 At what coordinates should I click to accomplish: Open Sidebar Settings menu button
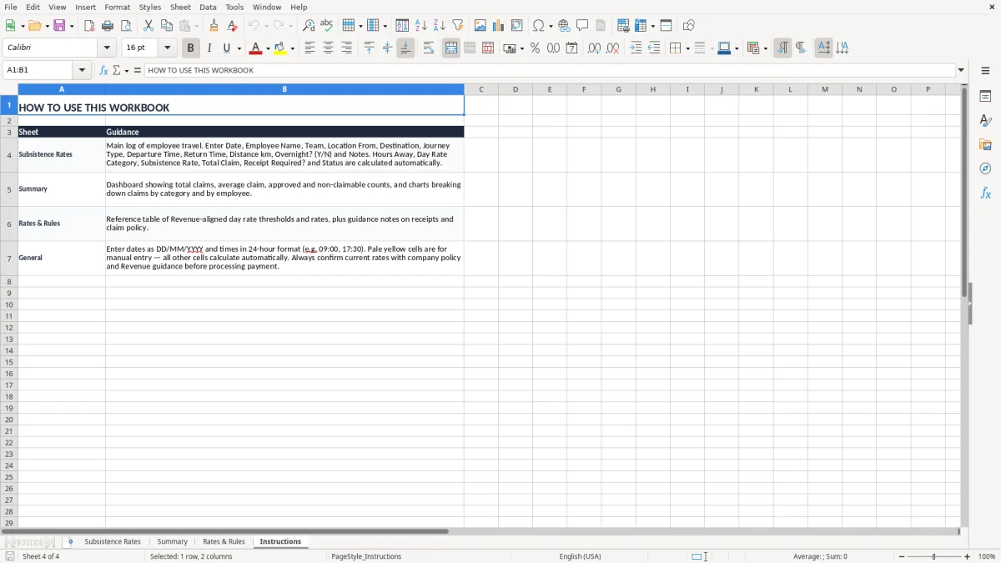pyautogui.click(x=985, y=70)
